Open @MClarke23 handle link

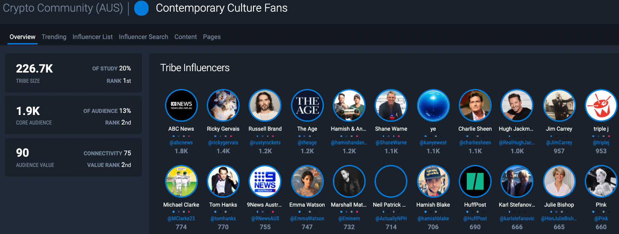[181, 219]
